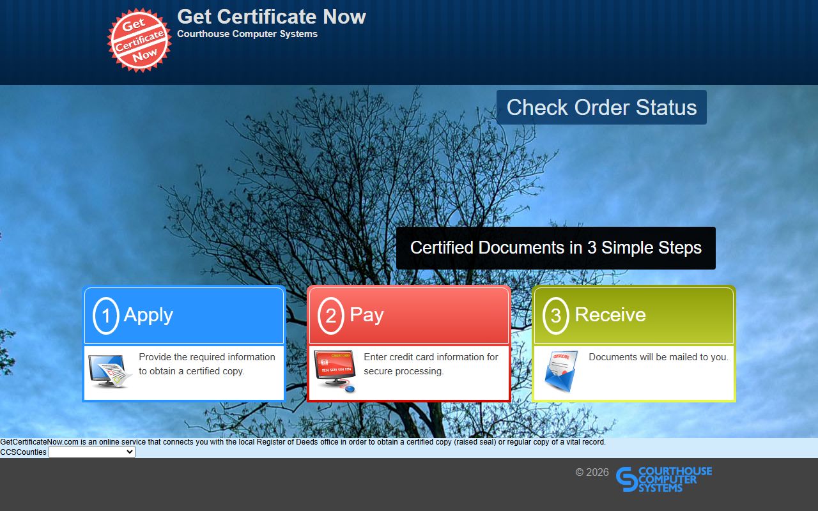
Task: Click text 'Documents will be mailed to you.'
Action: click(658, 357)
